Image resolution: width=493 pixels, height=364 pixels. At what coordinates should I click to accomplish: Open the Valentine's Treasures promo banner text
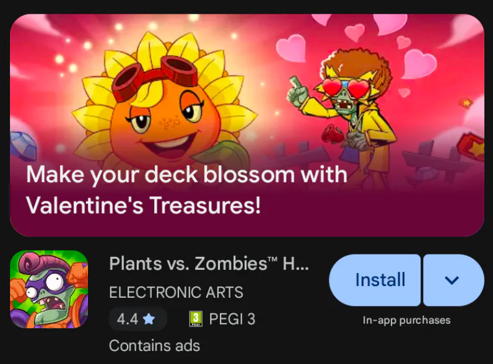click(x=187, y=189)
